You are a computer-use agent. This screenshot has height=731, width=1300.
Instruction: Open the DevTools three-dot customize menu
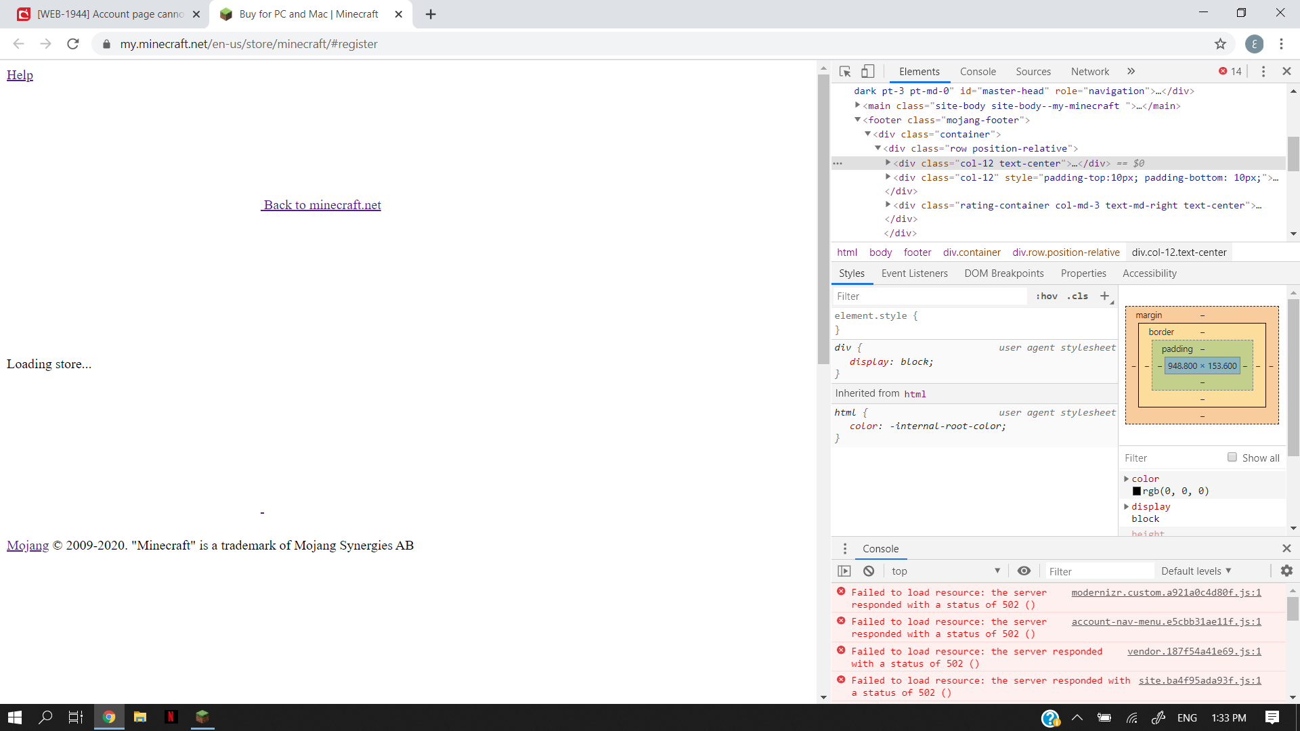point(1263,72)
